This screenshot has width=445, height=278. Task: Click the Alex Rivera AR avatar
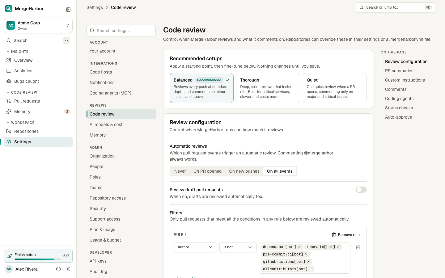pyautogui.click(x=9, y=269)
